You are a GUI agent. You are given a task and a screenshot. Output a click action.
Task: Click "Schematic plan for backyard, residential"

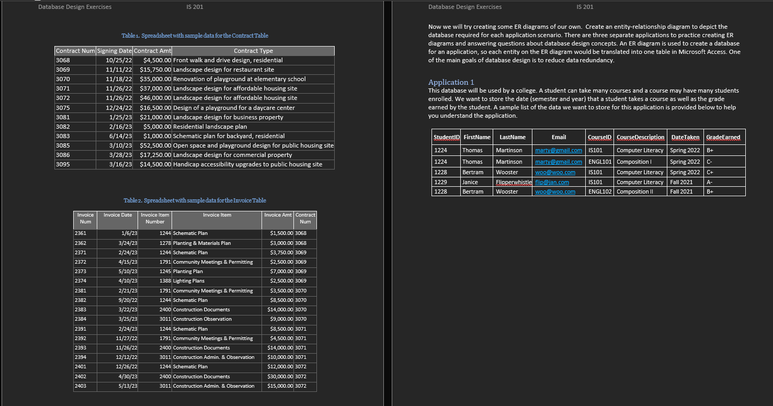pos(229,136)
